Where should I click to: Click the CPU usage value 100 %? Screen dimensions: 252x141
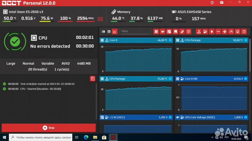[x=65, y=18]
